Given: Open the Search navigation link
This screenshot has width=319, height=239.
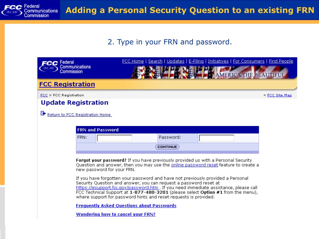Looking at the screenshot, I should coord(155,61).
